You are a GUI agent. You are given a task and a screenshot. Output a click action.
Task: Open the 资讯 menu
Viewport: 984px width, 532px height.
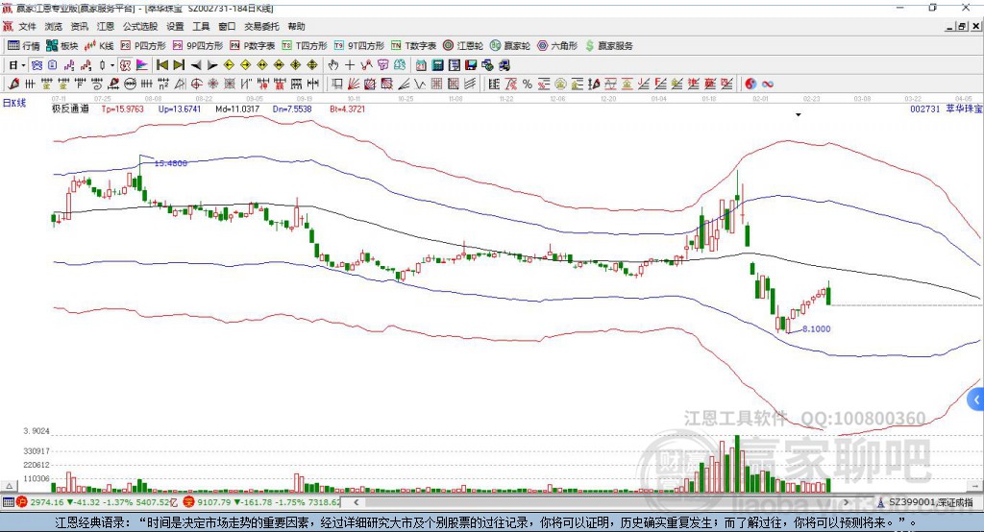(79, 26)
